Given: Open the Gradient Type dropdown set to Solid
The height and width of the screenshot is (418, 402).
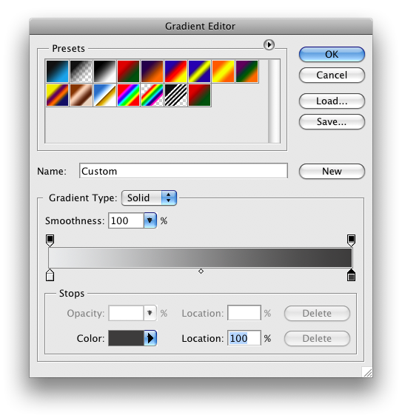Looking at the screenshot, I should click(149, 198).
